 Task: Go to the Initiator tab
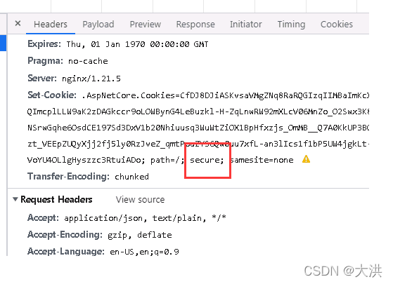(x=246, y=25)
